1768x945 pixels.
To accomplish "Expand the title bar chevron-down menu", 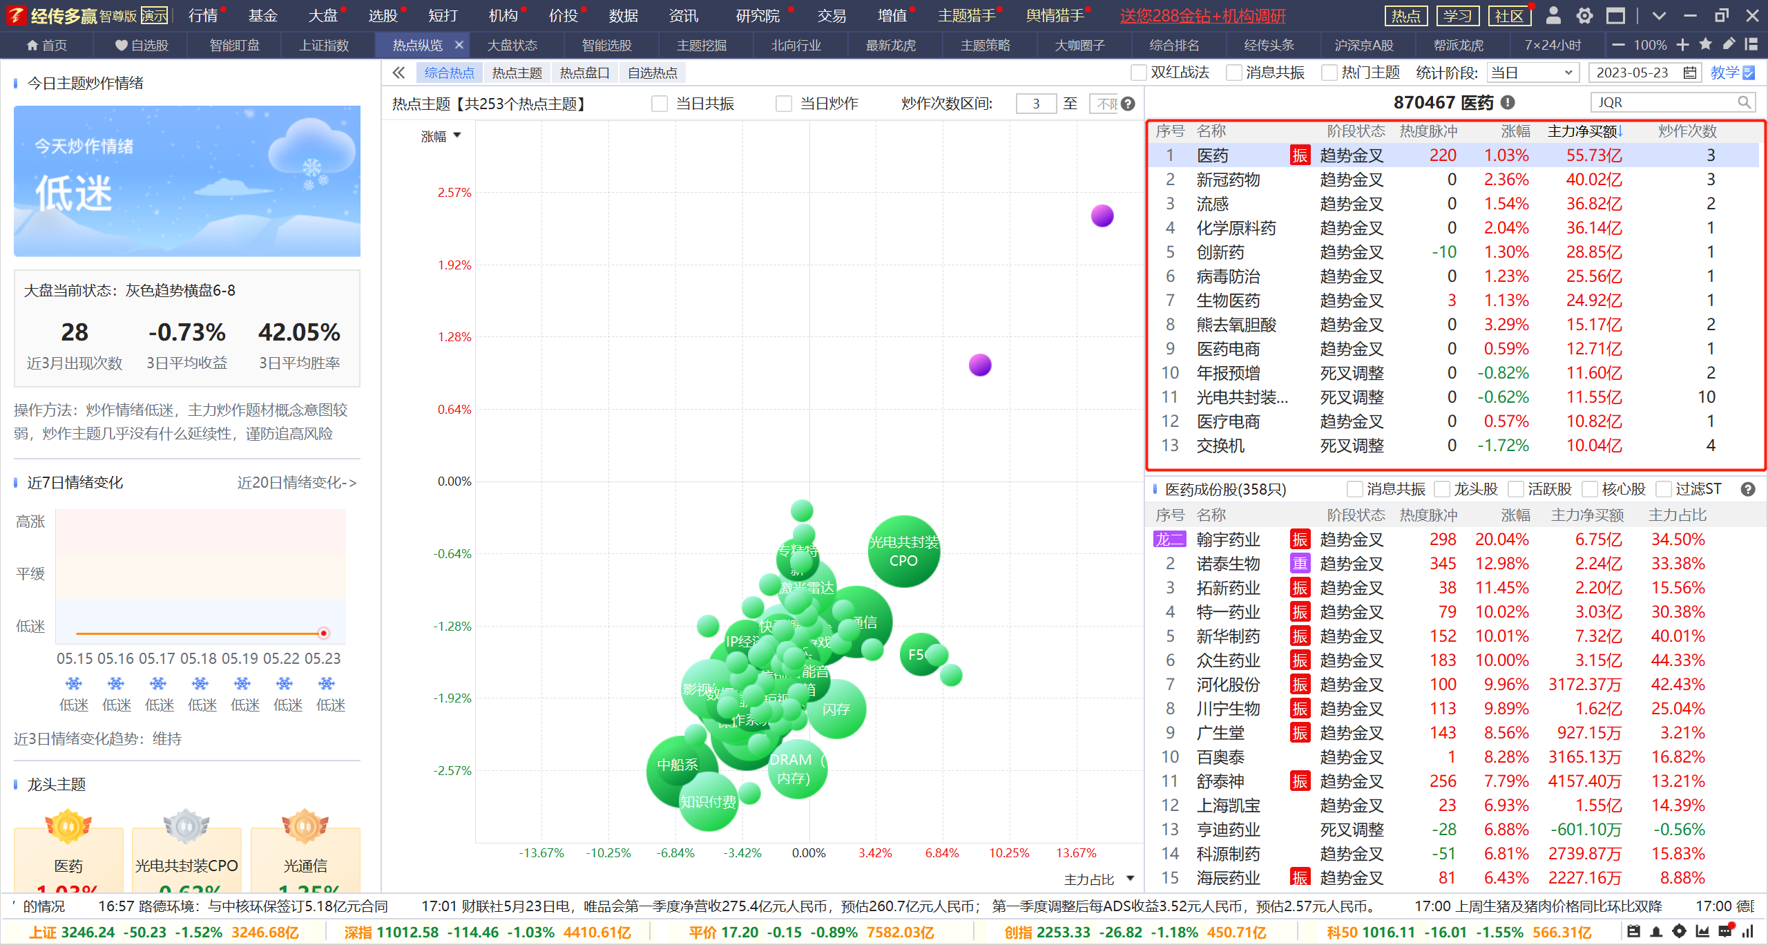I will coord(1659,15).
